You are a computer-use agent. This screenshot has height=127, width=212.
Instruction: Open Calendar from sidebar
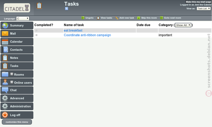(17, 42)
